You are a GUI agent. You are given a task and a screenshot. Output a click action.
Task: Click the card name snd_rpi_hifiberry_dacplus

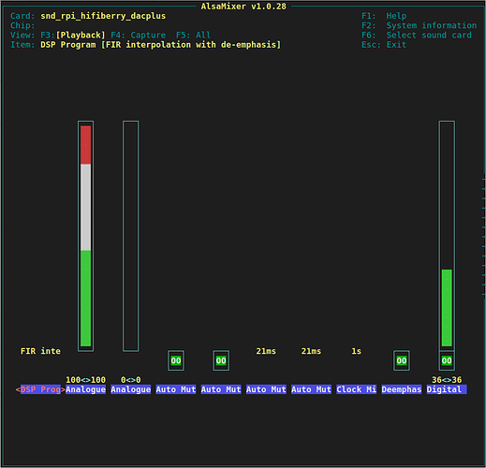(103, 16)
